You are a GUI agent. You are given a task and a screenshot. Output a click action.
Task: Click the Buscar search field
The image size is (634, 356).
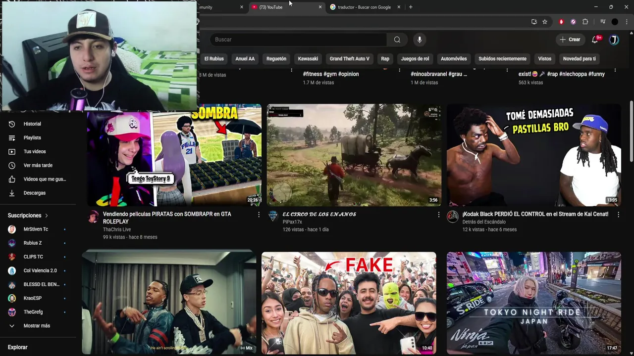tap(299, 40)
